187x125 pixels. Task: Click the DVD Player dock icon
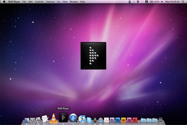tap(63, 118)
